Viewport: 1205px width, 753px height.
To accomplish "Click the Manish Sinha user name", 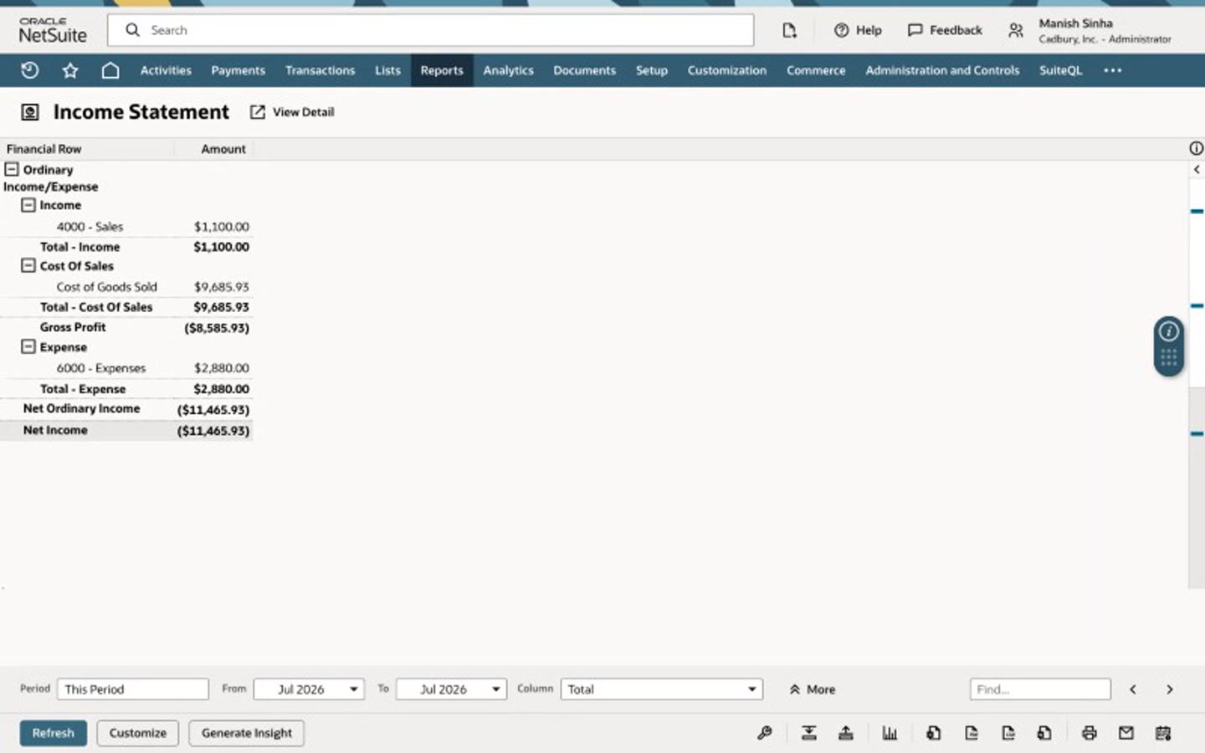I will (1076, 23).
